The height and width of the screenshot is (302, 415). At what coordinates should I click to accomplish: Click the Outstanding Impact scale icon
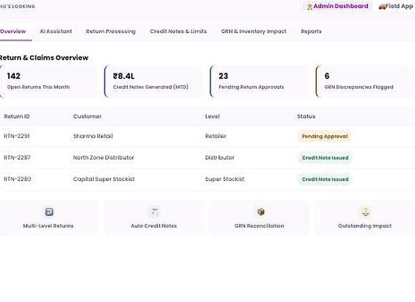click(366, 212)
